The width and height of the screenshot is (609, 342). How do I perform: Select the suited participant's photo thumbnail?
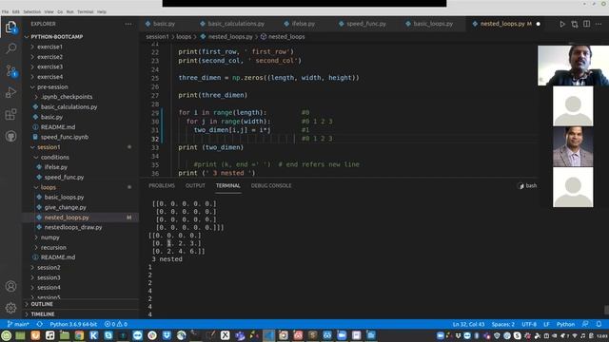[x=573, y=146]
